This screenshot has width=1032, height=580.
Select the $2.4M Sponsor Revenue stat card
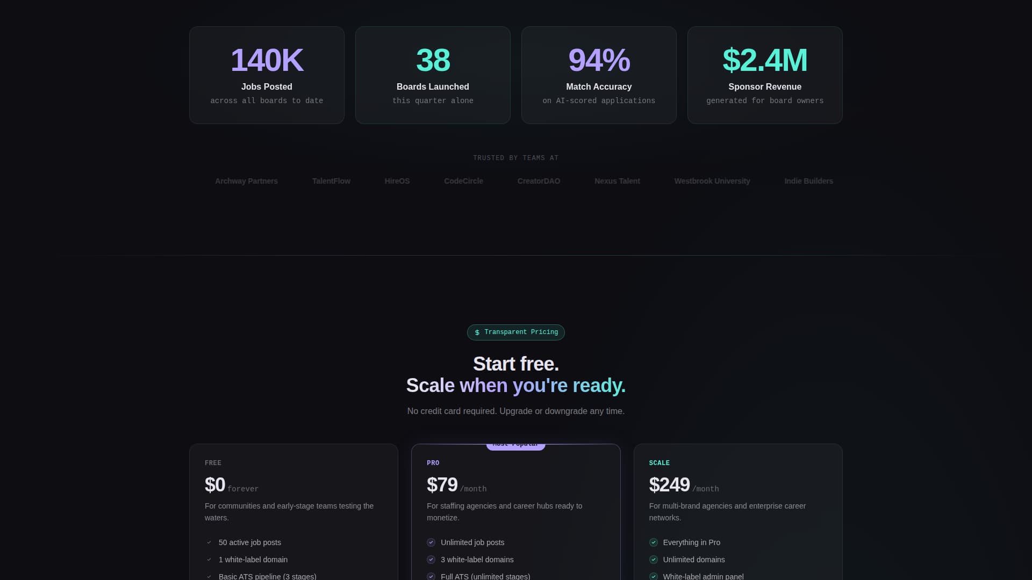coord(765,75)
